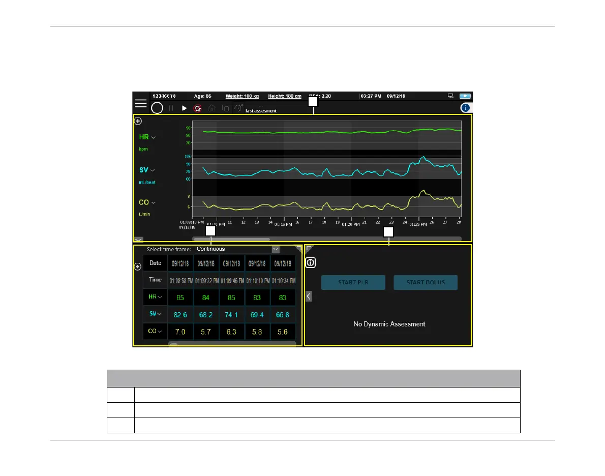Viewport: 605px width, 476px height.
Task: Open the HR table row dropdown
Action: pyautogui.click(x=160, y=297)
